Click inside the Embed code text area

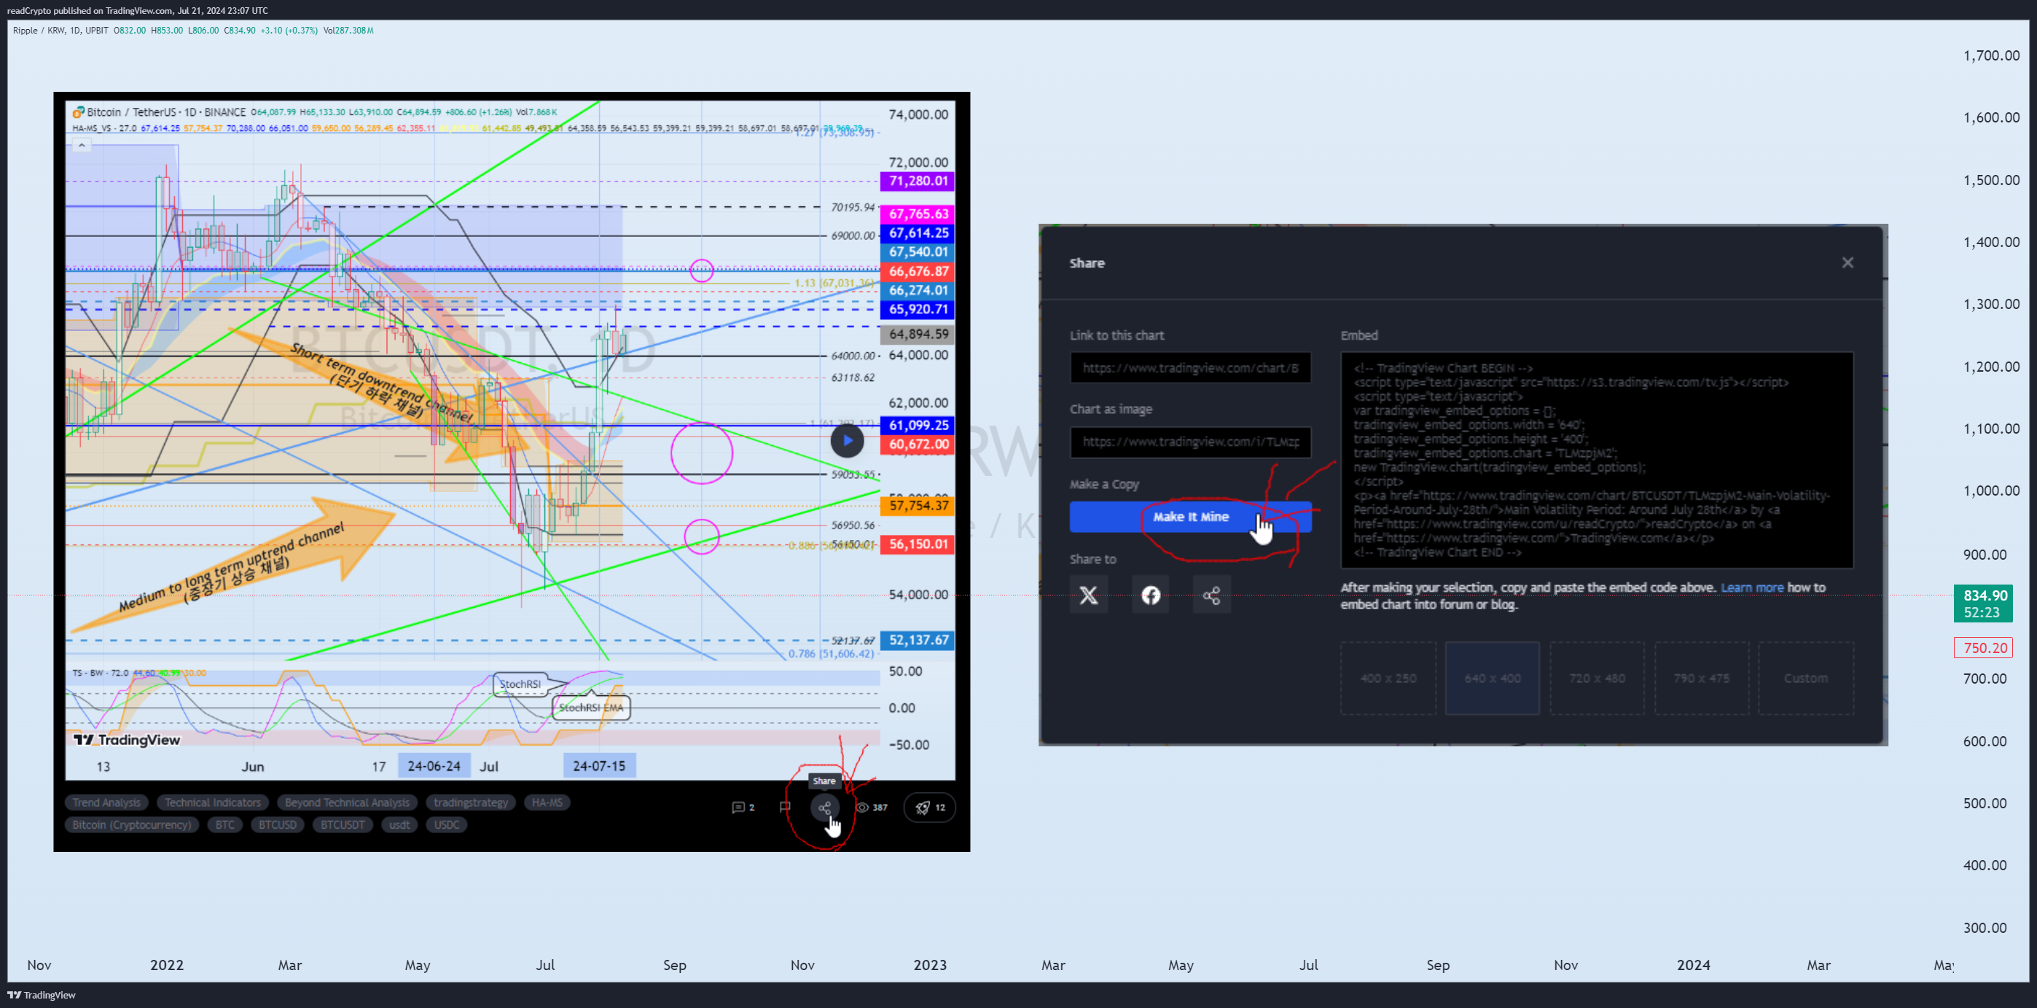coord(1597,460)
